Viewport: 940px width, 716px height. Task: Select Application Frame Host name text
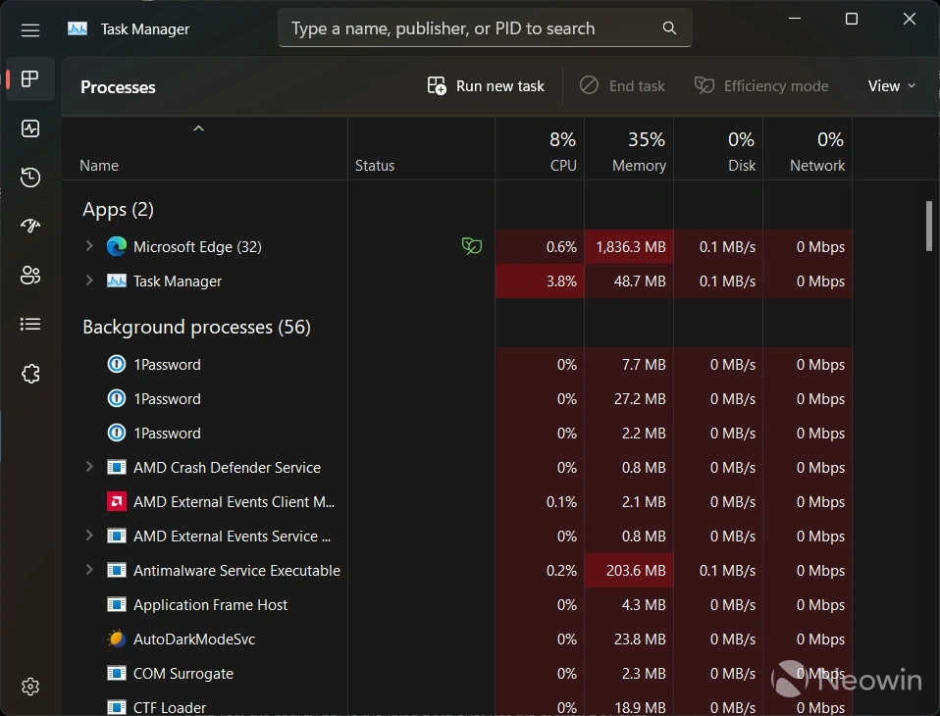(x=210, y=605)
